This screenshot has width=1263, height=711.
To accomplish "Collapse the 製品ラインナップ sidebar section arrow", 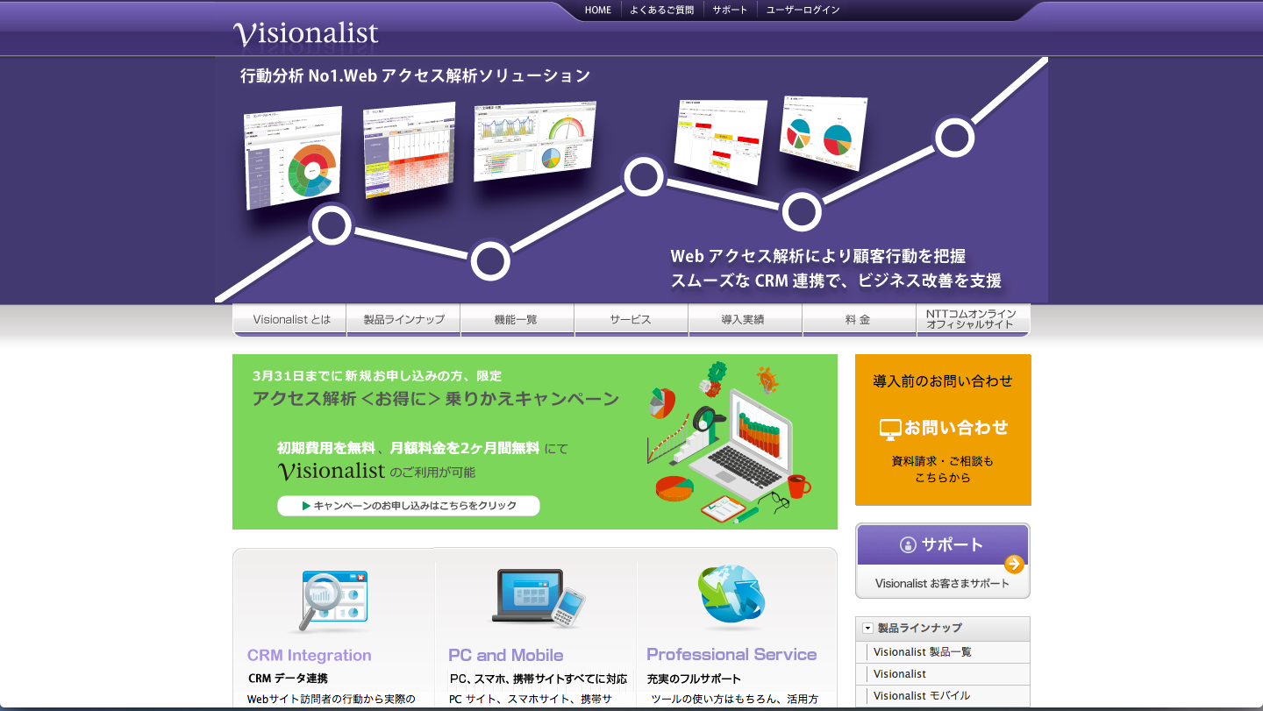I will pos(867,628).
